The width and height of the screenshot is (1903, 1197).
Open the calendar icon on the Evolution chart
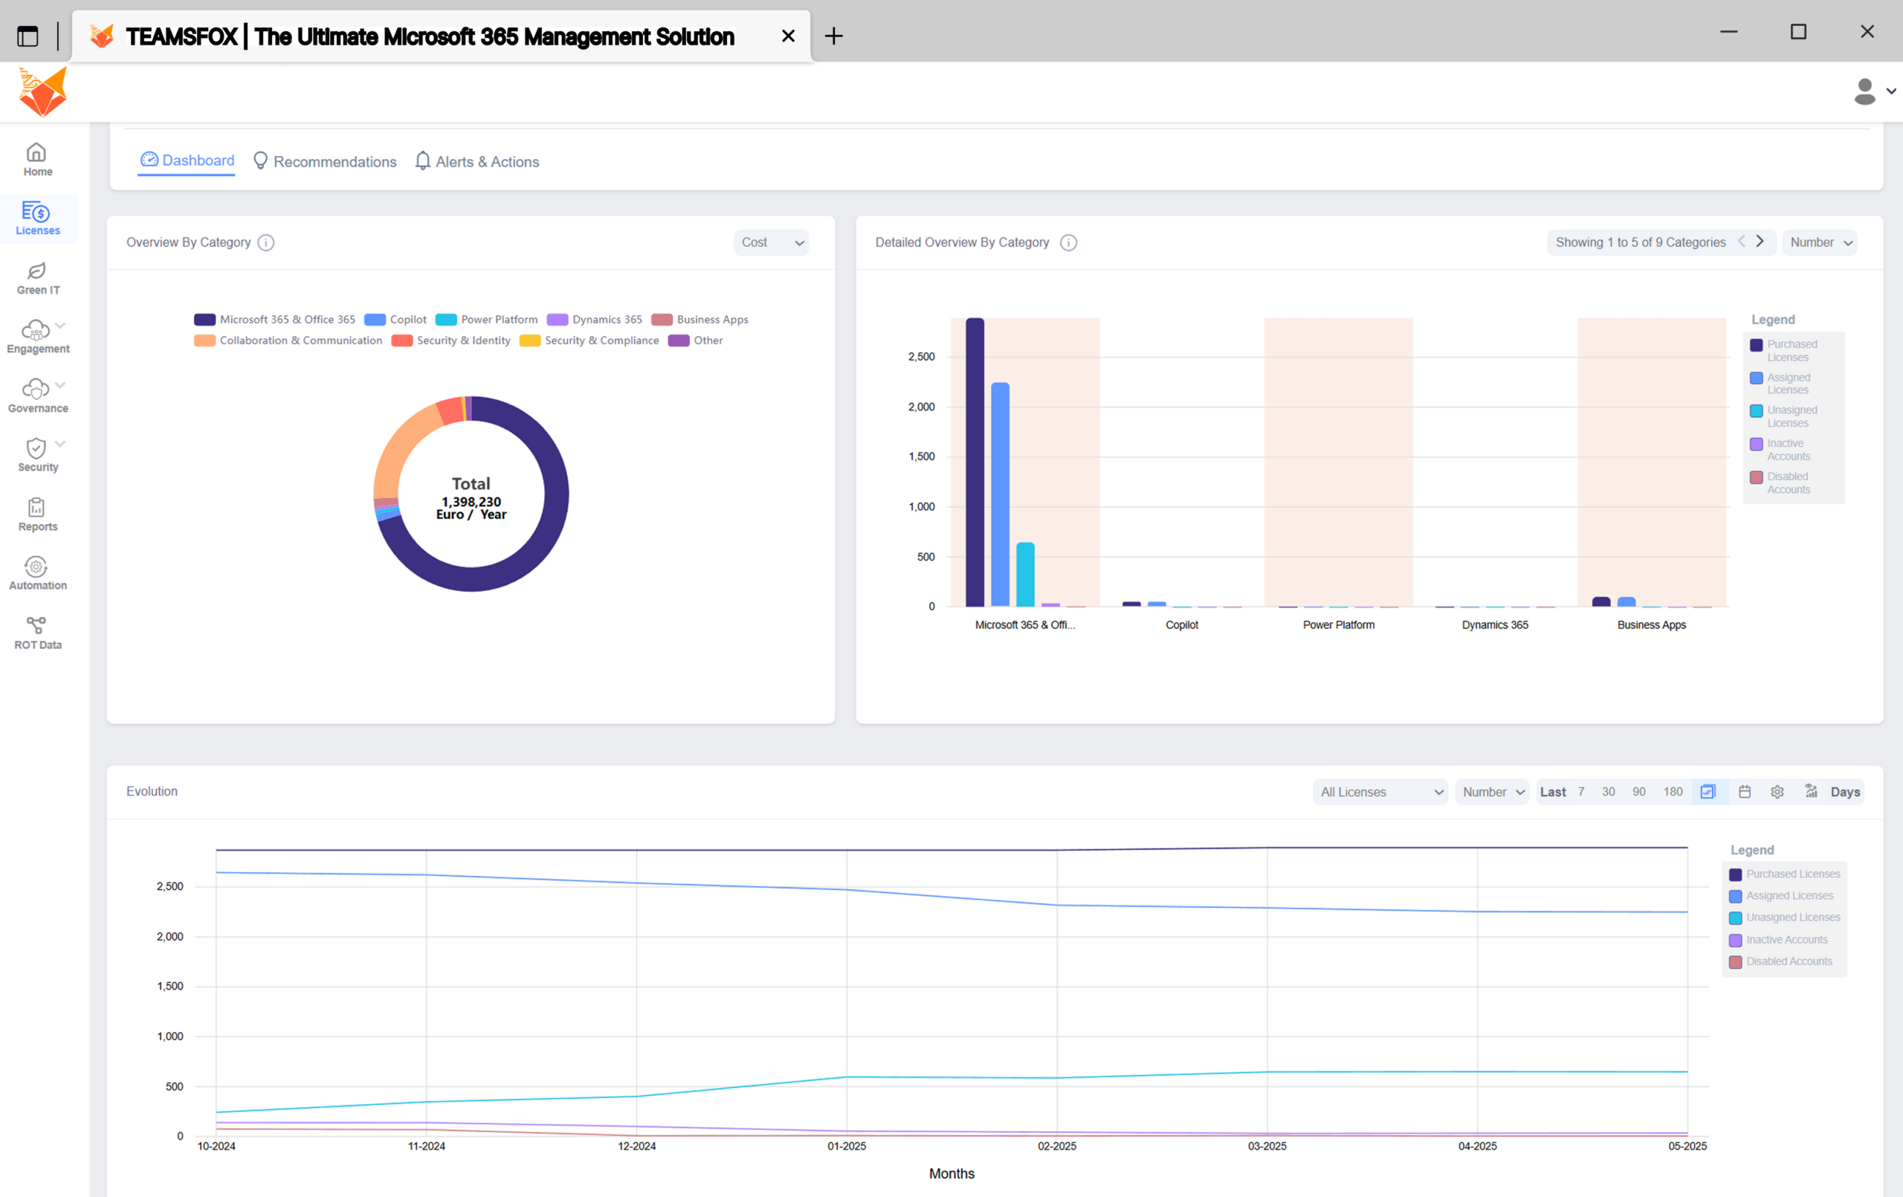pyautogui.click(x=1744, y=790)
